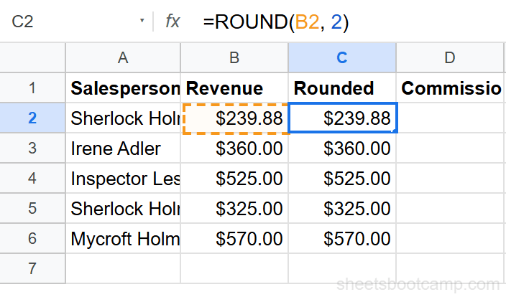
Task: Click the Revenue header cell
Action: (234, 88)
